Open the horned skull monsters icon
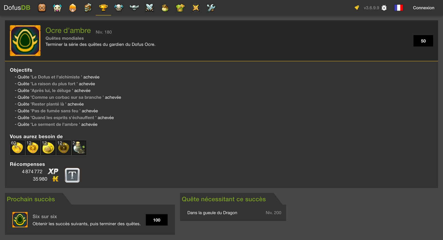Screen dimensions: 443x240 (57, 8)
